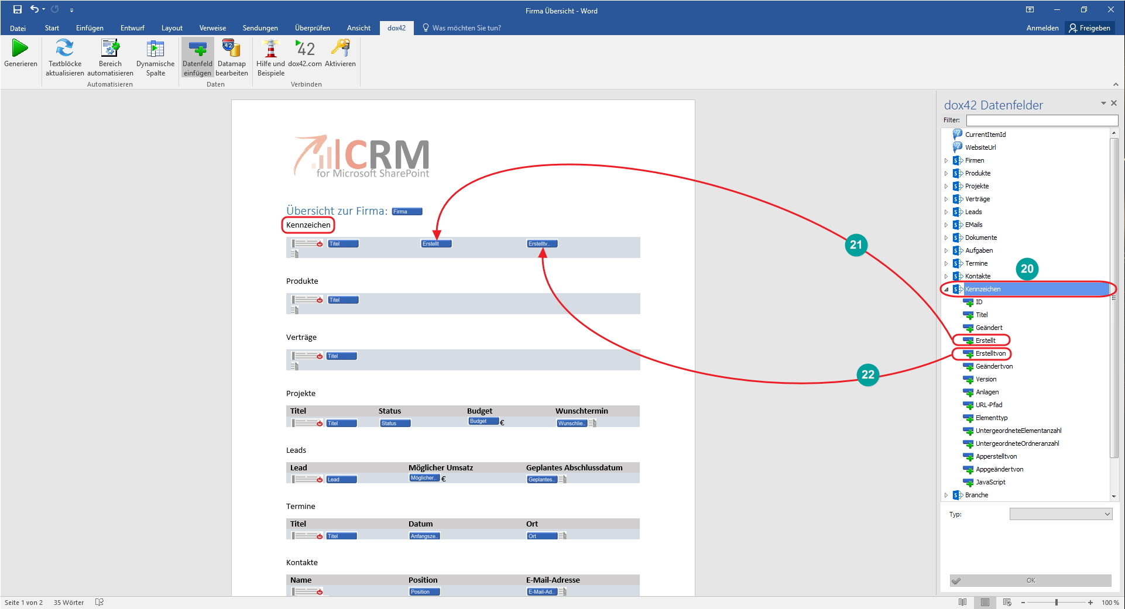Screen dimensions: 1125x609
Task: Expand the Projekte tree node
Action: click(946, 186)
